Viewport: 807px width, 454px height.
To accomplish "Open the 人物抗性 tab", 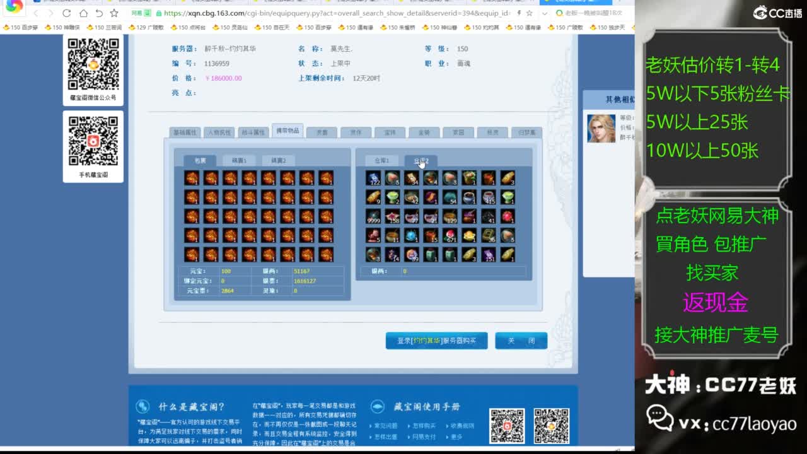I will click(x=219, y=132).
